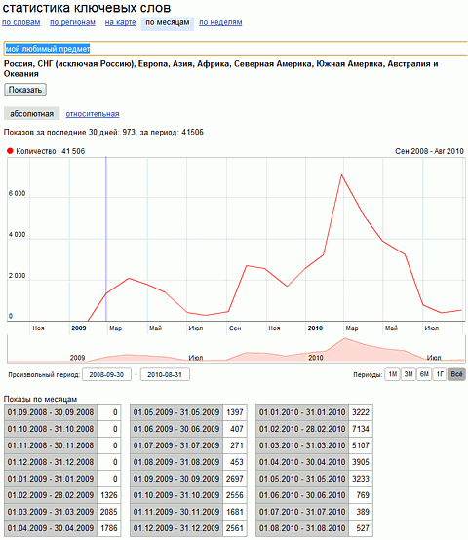Click the start date field 2008-09-30

pyautogui.click(x=106, y=374)
